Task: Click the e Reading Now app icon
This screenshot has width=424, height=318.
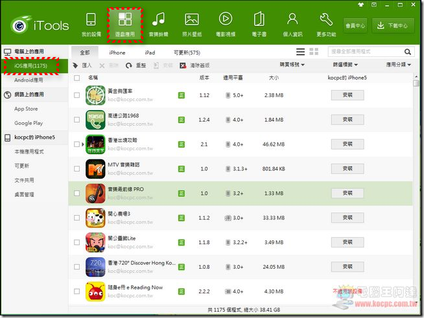Action: (x=95, y=291)
